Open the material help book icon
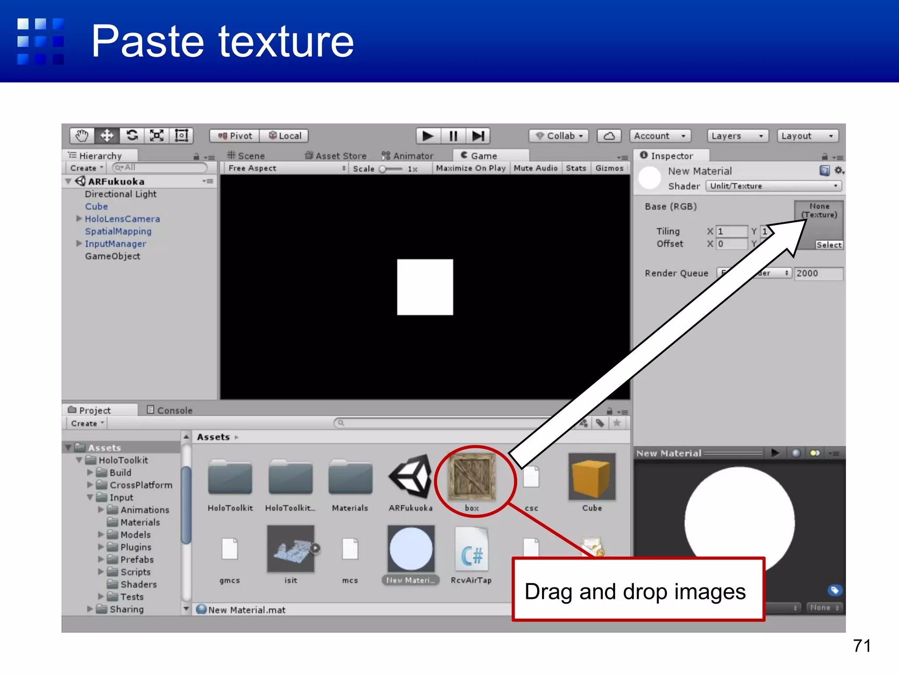 click(x=825, y=170)
